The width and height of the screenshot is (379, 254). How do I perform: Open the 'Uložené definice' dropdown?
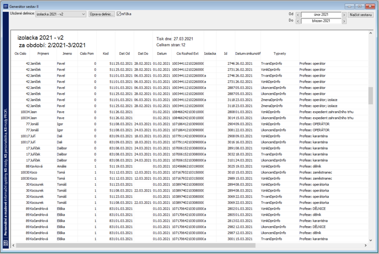[x=61, y=14]
